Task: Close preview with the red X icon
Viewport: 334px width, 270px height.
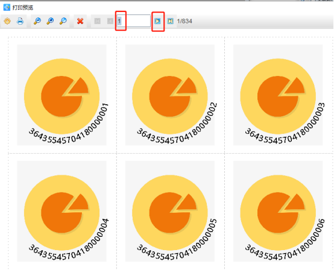Action: click(80, 21)
